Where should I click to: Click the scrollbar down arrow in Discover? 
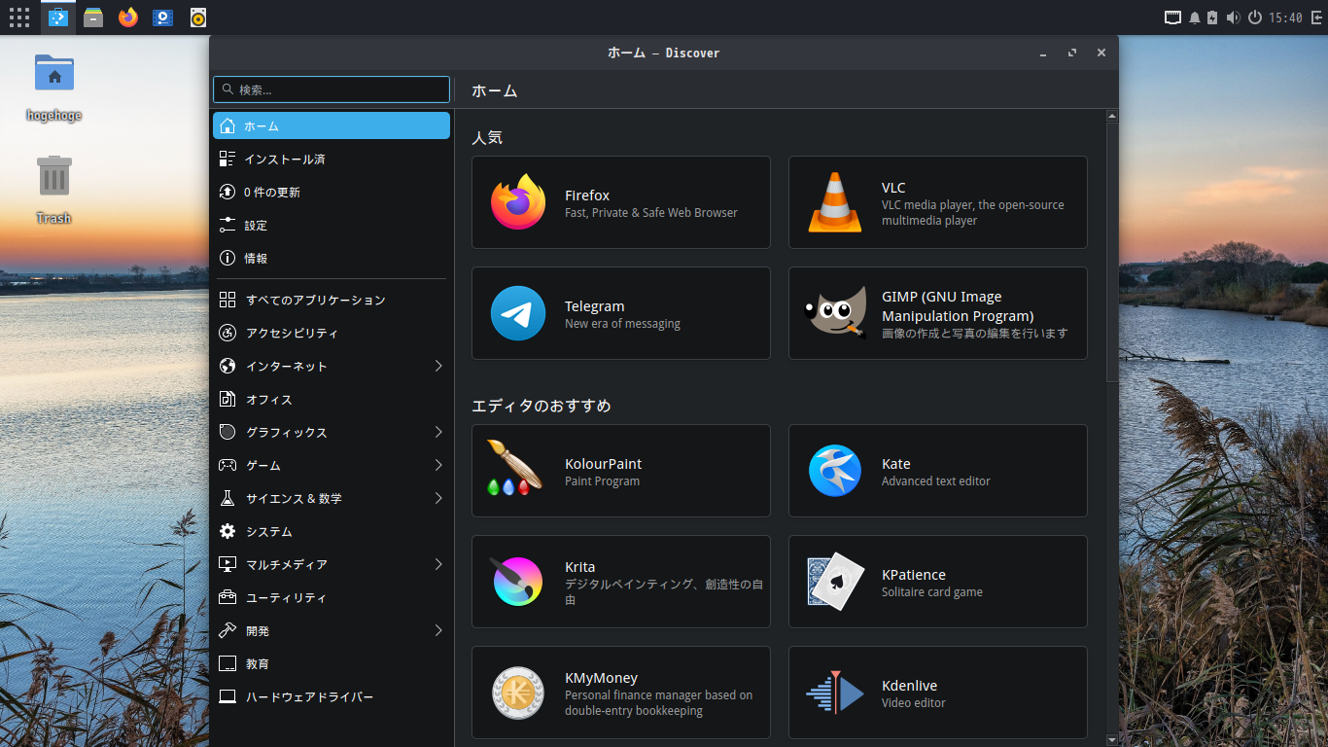[x=1112, y=740]
